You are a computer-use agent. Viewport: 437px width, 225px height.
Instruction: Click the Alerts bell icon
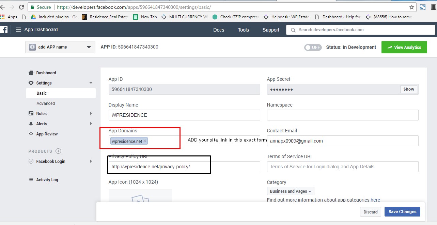coord(31,124)
